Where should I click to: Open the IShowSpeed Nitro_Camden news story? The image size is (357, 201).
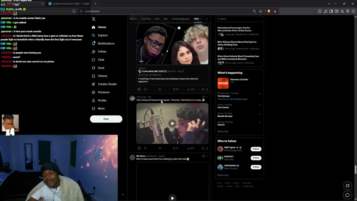tap(239, 32)
